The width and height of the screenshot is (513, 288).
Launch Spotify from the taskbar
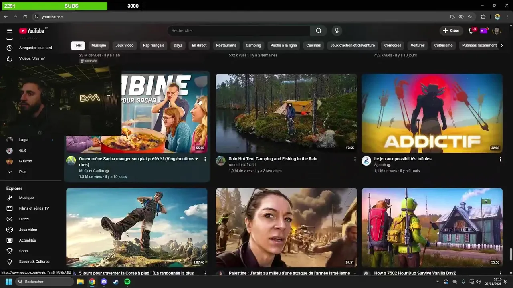[x=127, y=282]
